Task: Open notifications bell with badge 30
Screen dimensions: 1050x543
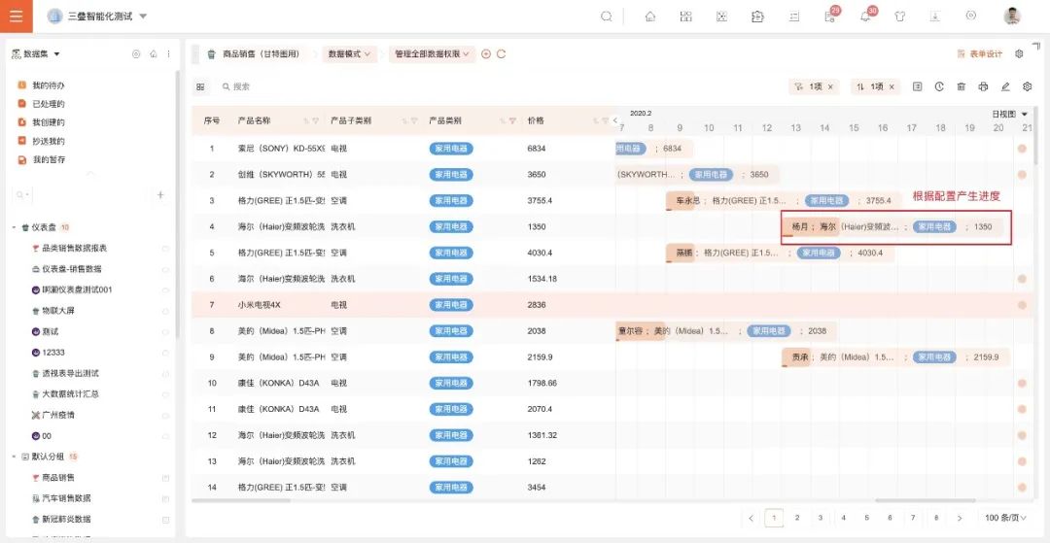Action: tap(866, 16)
